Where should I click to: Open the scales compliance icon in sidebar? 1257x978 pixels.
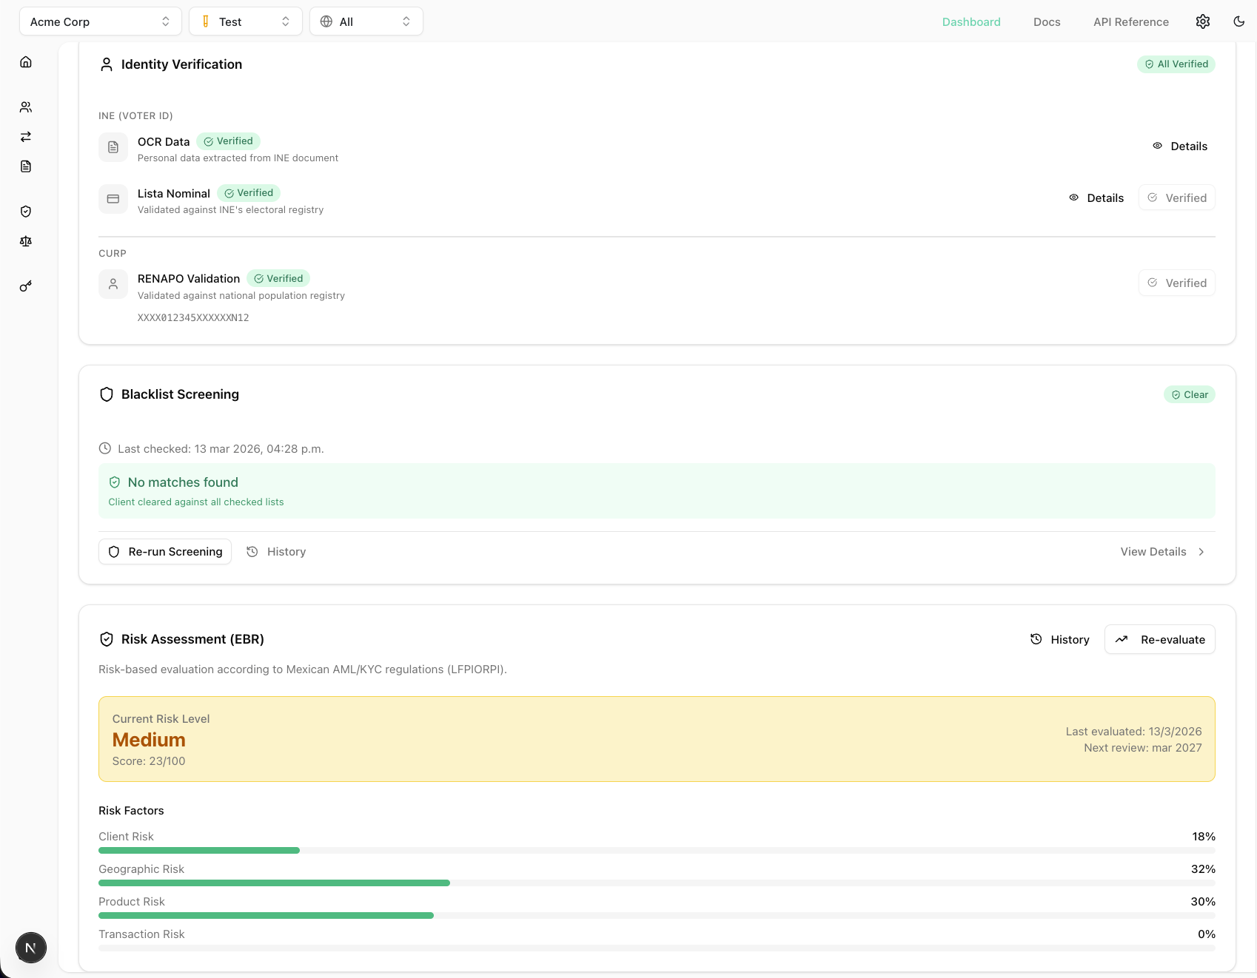[x=26, y=241]
